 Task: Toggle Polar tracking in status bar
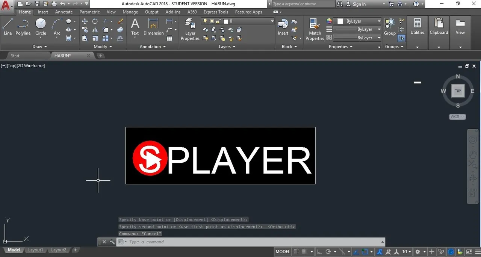pos(328,252)
